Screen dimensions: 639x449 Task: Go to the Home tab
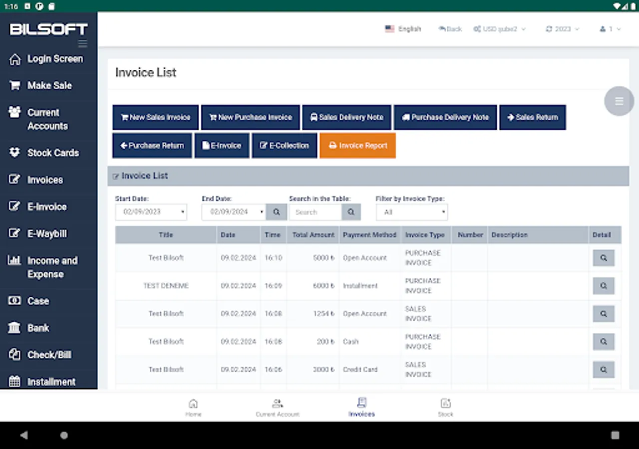tap(193, 407)
